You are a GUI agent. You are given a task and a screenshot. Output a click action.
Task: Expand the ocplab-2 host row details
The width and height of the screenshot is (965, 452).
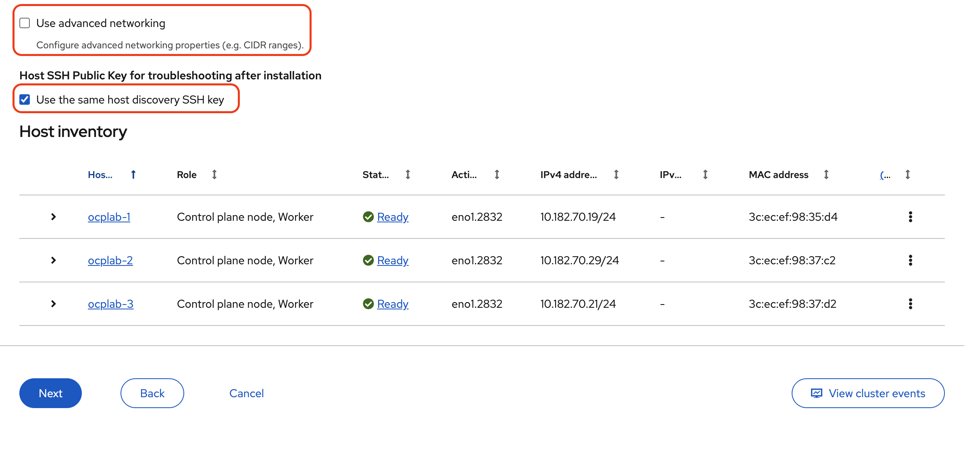tap(54, 260)
